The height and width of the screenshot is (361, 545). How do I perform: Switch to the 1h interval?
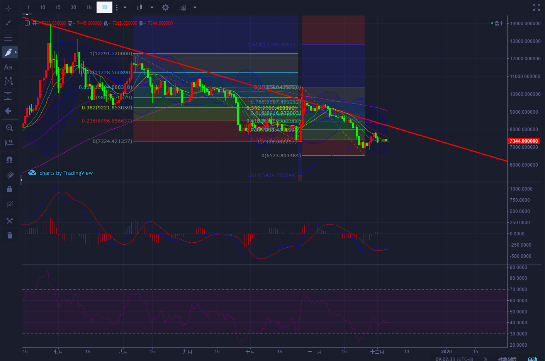pyautogui.click(x=89, y=7)
